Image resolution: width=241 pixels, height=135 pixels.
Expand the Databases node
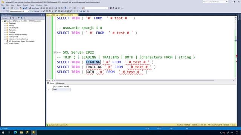(x=5, y=23)
